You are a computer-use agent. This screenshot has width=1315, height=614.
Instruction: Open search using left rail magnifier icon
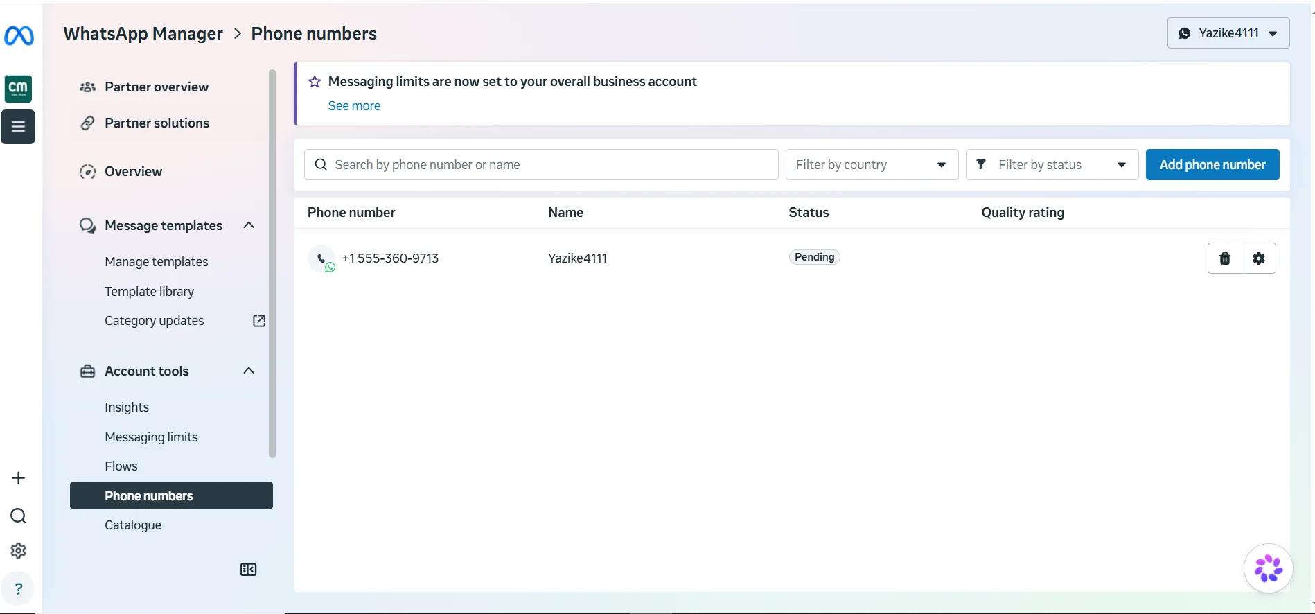[x=19, y=516]
